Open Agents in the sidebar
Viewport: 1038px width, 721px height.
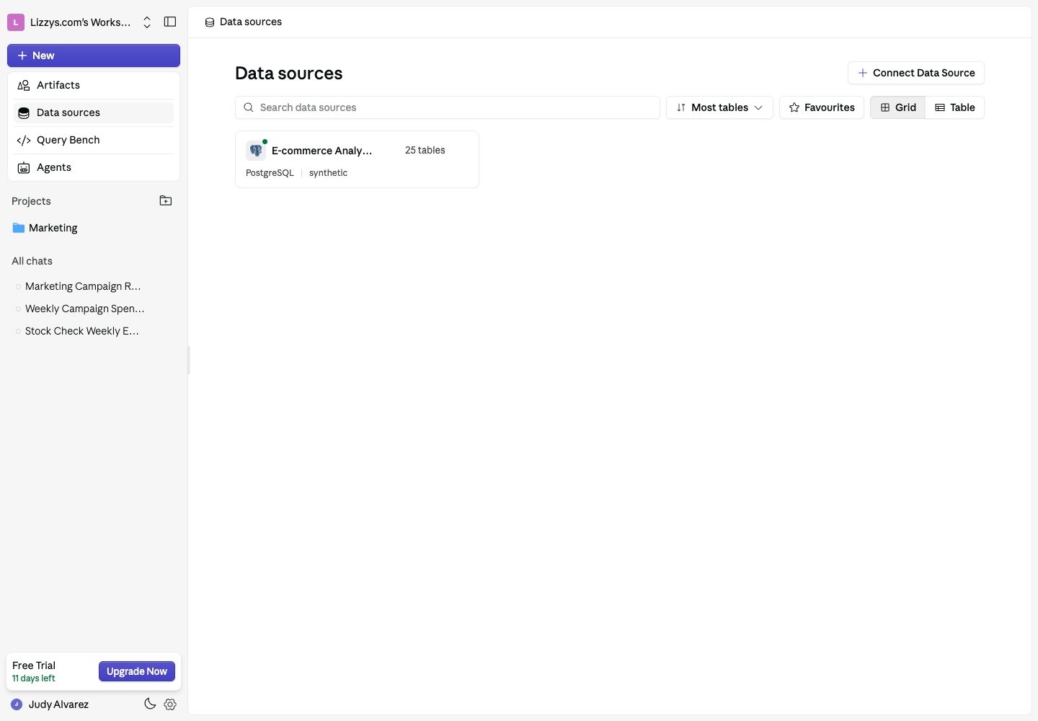pyautogui.click(x=94, y=167)
